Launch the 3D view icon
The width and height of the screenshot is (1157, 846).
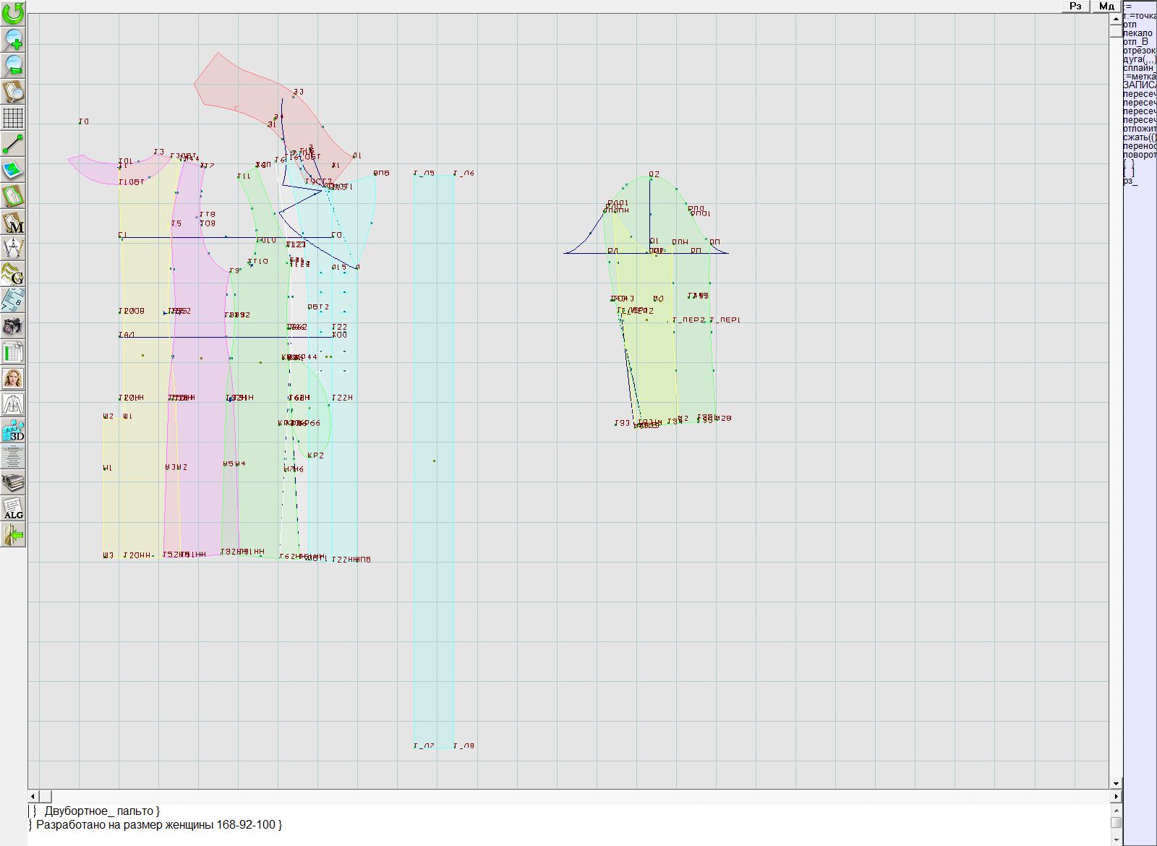(x=13, y=430)
